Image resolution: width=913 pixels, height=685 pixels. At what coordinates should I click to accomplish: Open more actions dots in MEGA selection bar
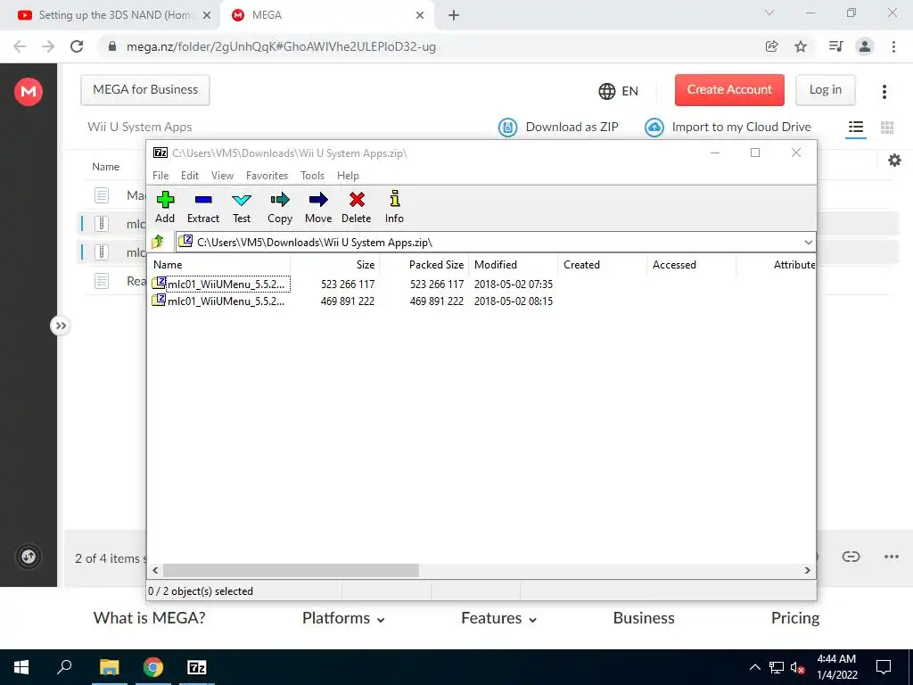pyautogui.click(x=891, y=557)
